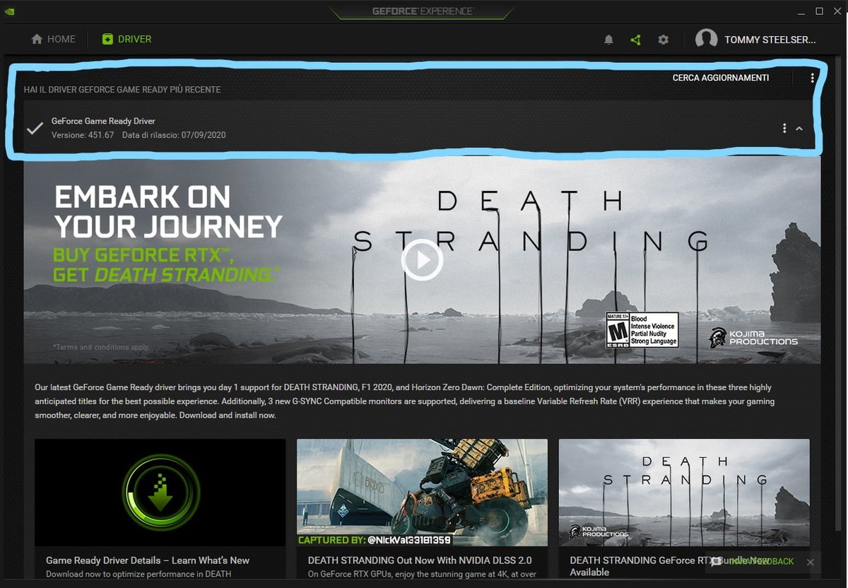The width and height of the screenshot is (848, 588).
Task: Open the NVIDIA DLSS 2.0 article thumbnail
Action: click(422, 492)
